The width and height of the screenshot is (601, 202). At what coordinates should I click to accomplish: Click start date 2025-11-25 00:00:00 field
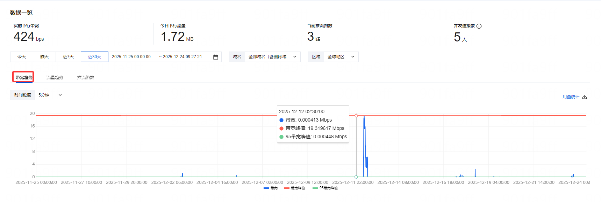(x=131, y=57)
